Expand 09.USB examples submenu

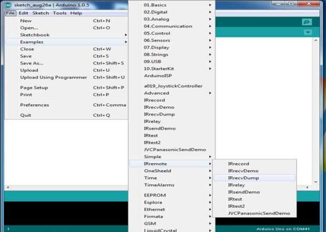pyautogui.click(x=172, y=61)
